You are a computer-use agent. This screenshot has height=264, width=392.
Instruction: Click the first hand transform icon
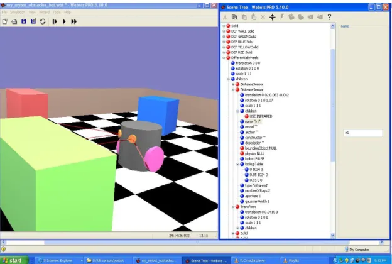point(291,17)
